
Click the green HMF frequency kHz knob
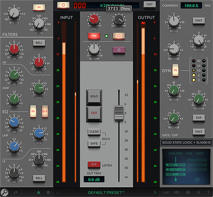click(x=39, y=88)
